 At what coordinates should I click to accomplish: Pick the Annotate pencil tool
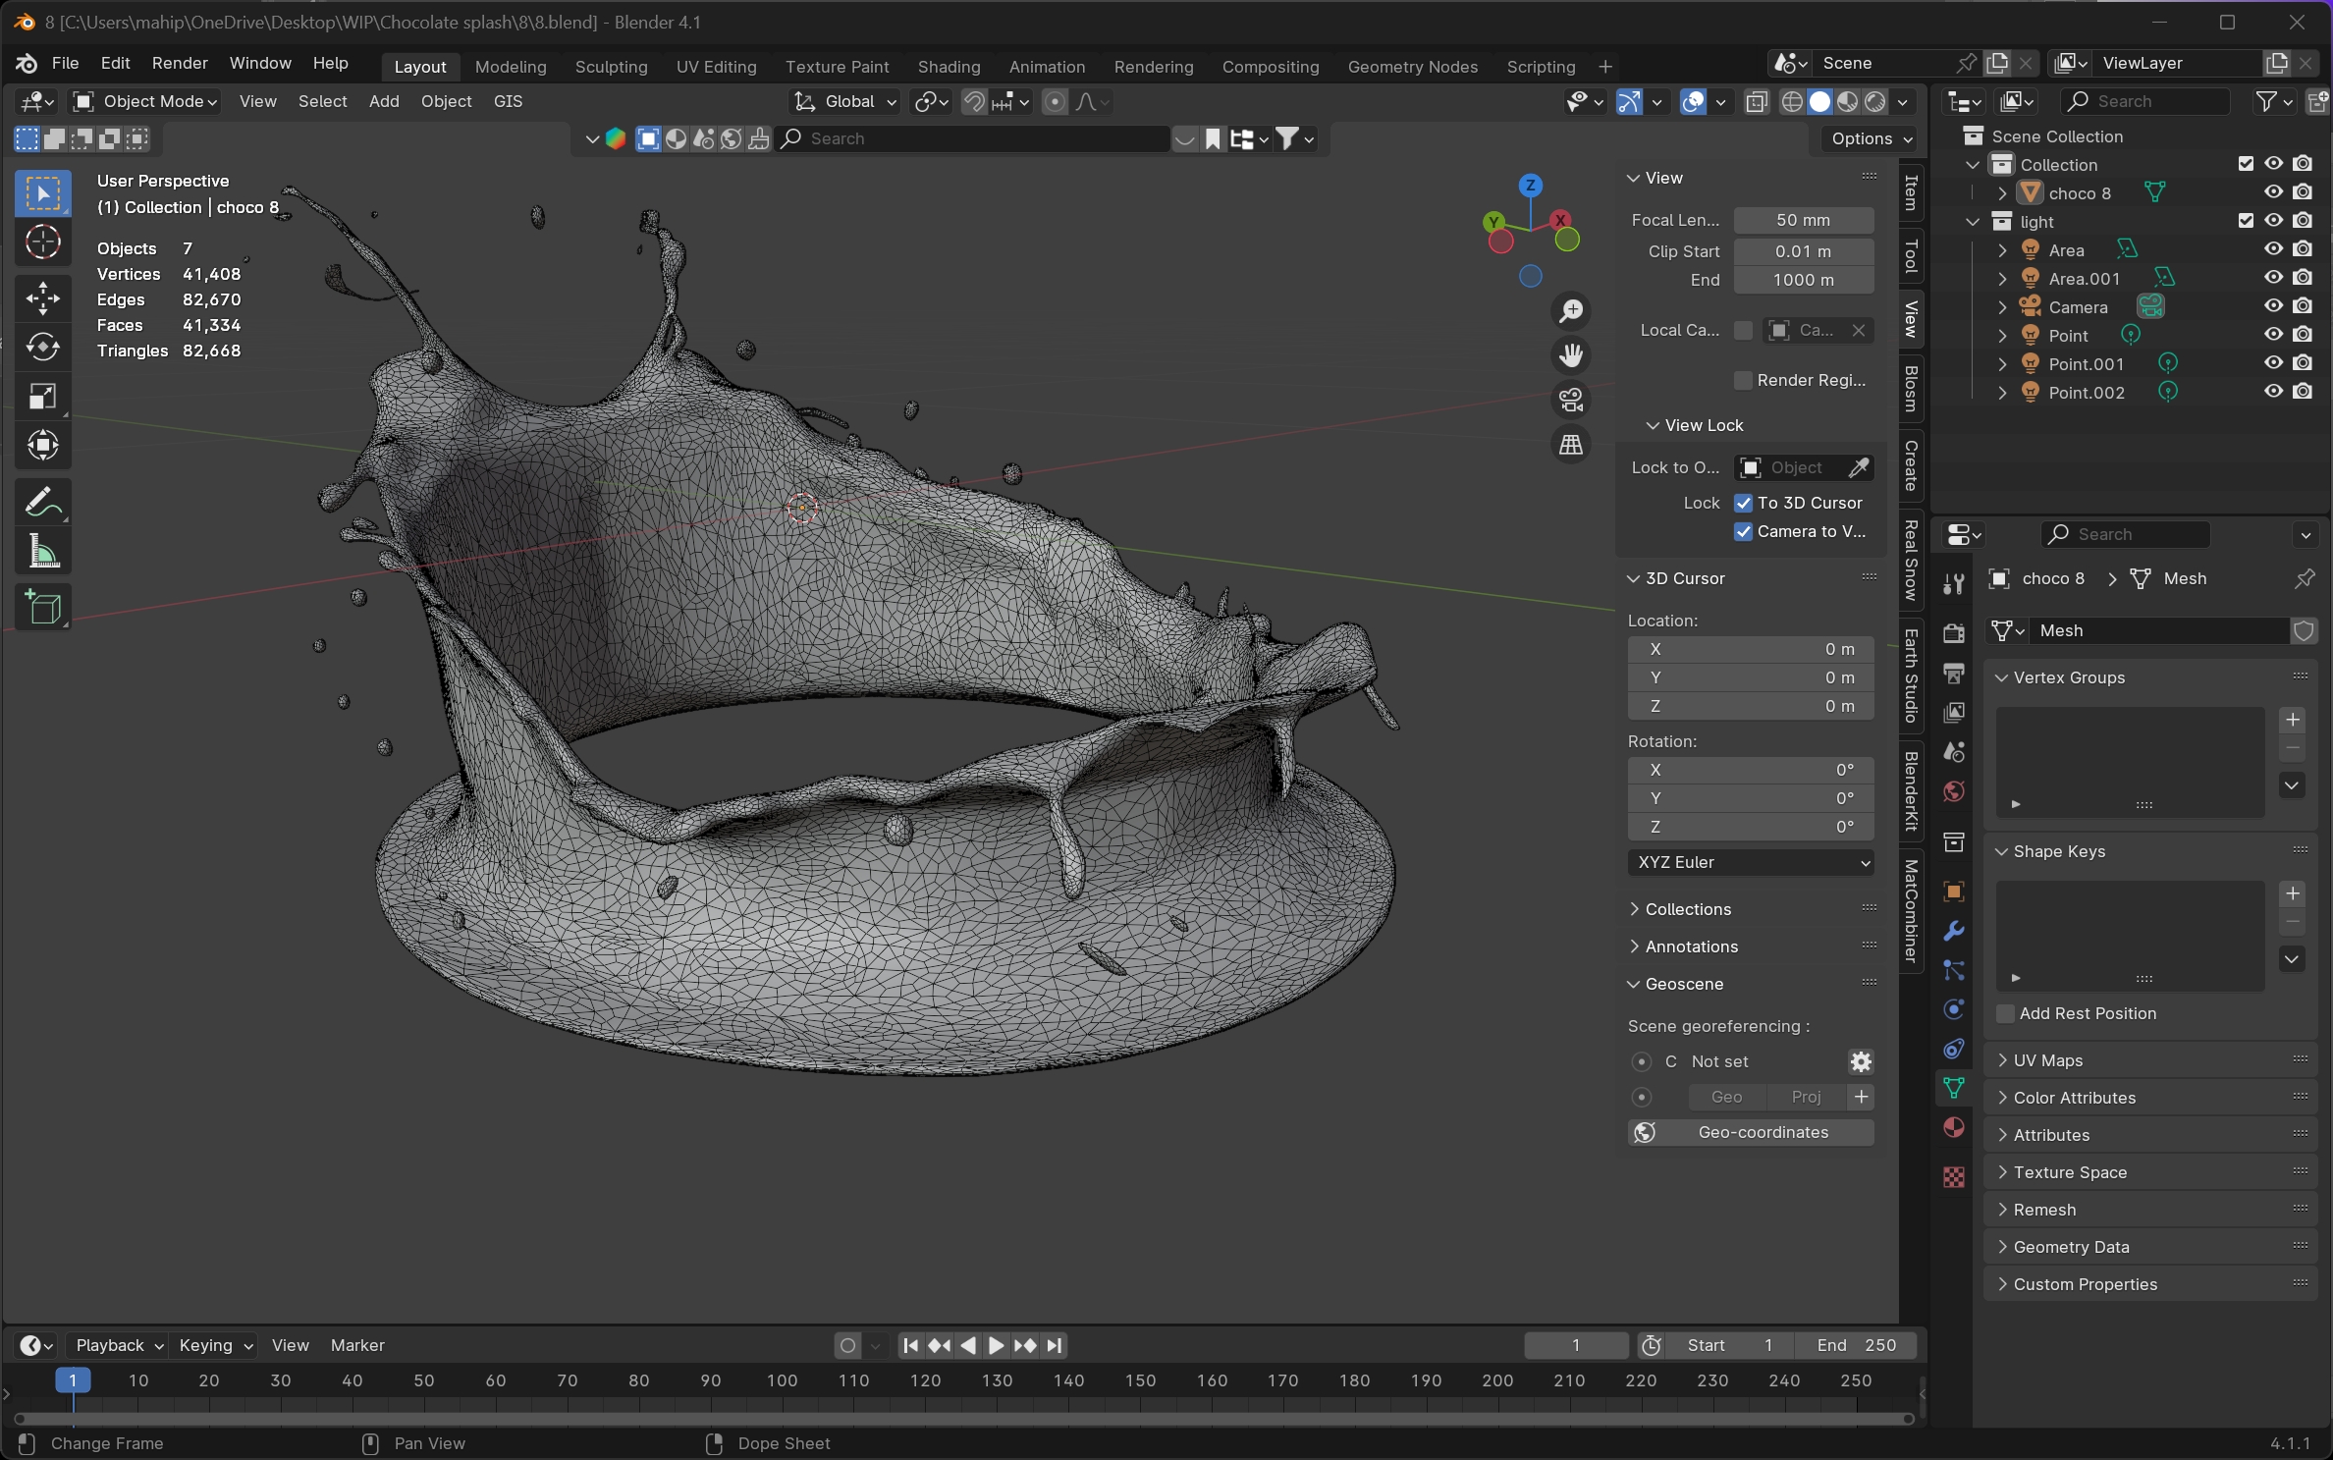(x=42, y=503)
